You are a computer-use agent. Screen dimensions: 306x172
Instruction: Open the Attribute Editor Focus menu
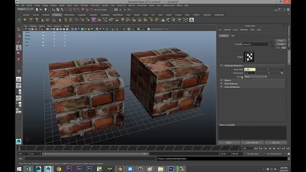tap(235, 30)
